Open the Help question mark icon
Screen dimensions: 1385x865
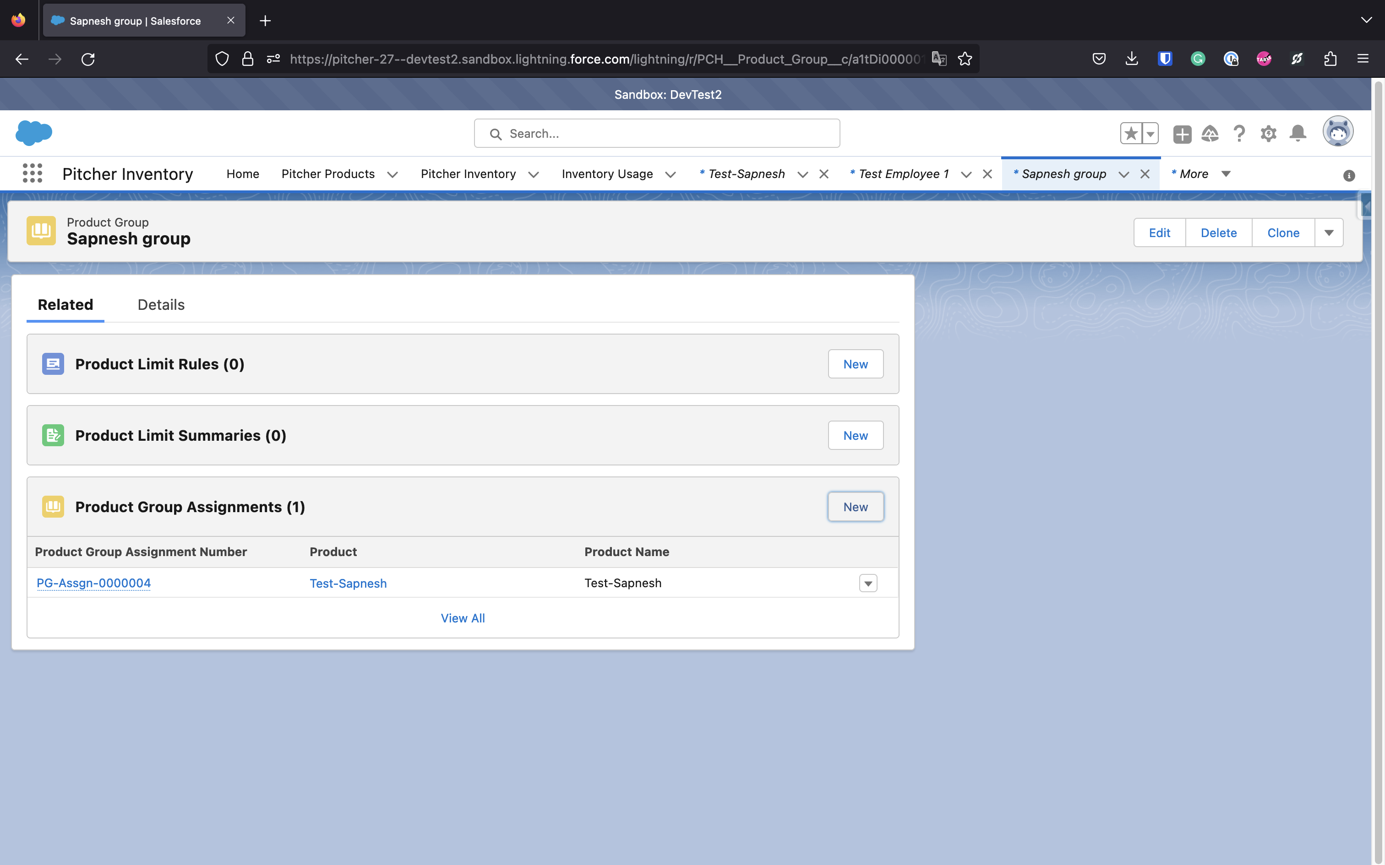1239,134
